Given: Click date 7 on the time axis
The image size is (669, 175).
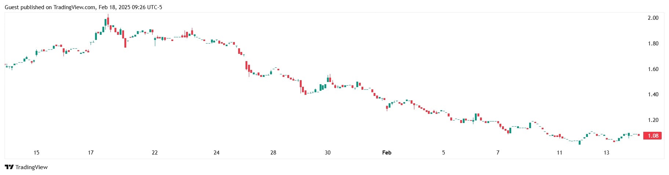Looking at the screenshot, I should coord(498,153).
